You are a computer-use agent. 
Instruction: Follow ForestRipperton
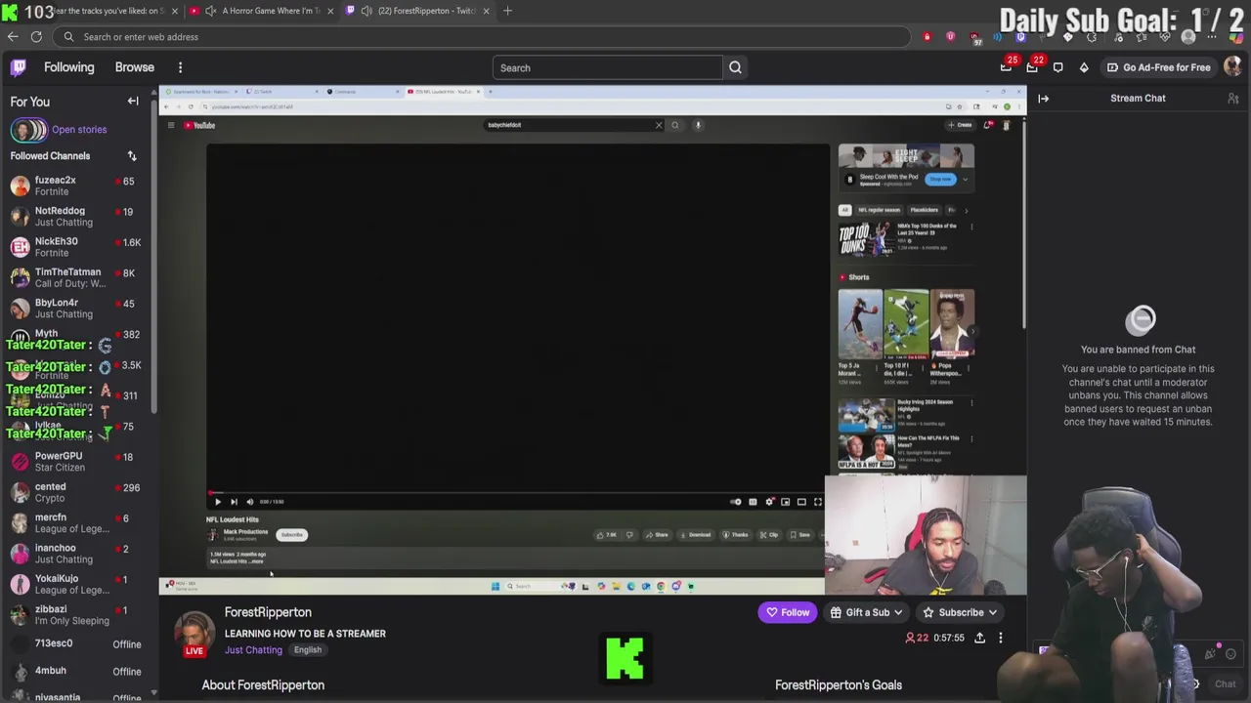[788, 612]
